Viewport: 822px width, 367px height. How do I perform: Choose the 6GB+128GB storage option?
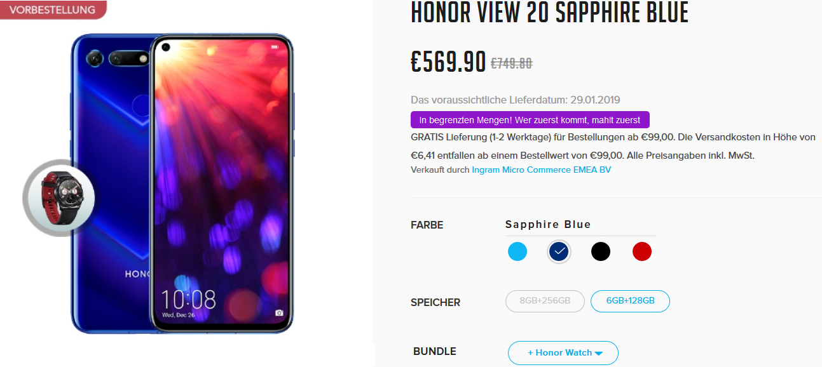tap(630, 301)
